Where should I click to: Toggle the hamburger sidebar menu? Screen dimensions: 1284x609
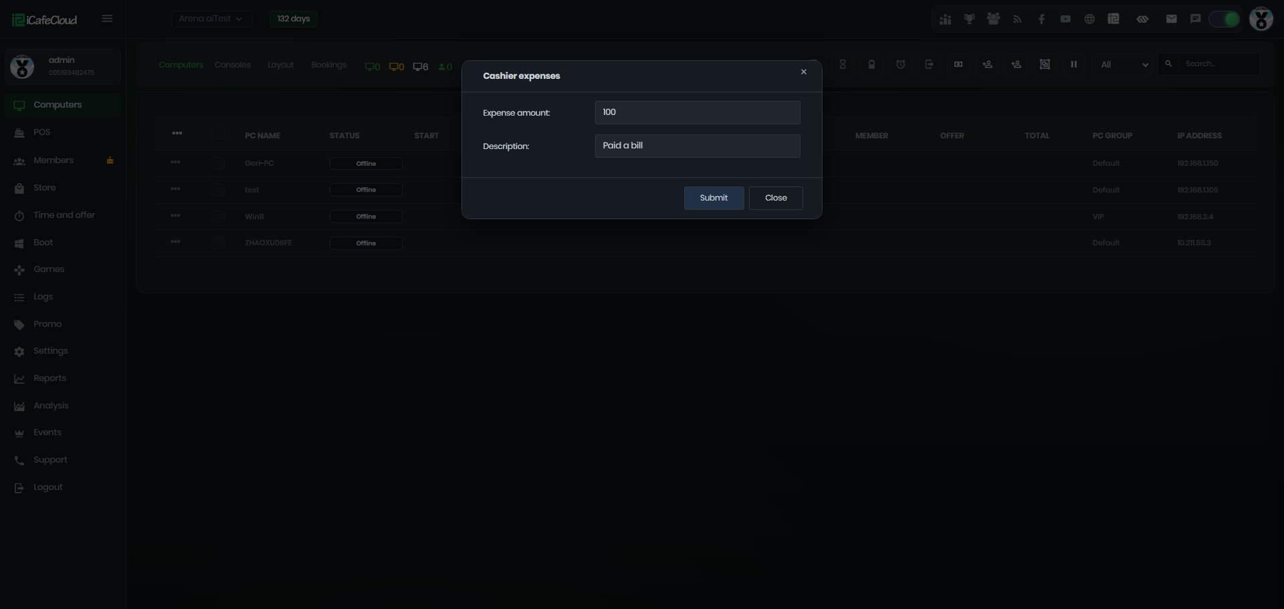click(x=107, y=19)
